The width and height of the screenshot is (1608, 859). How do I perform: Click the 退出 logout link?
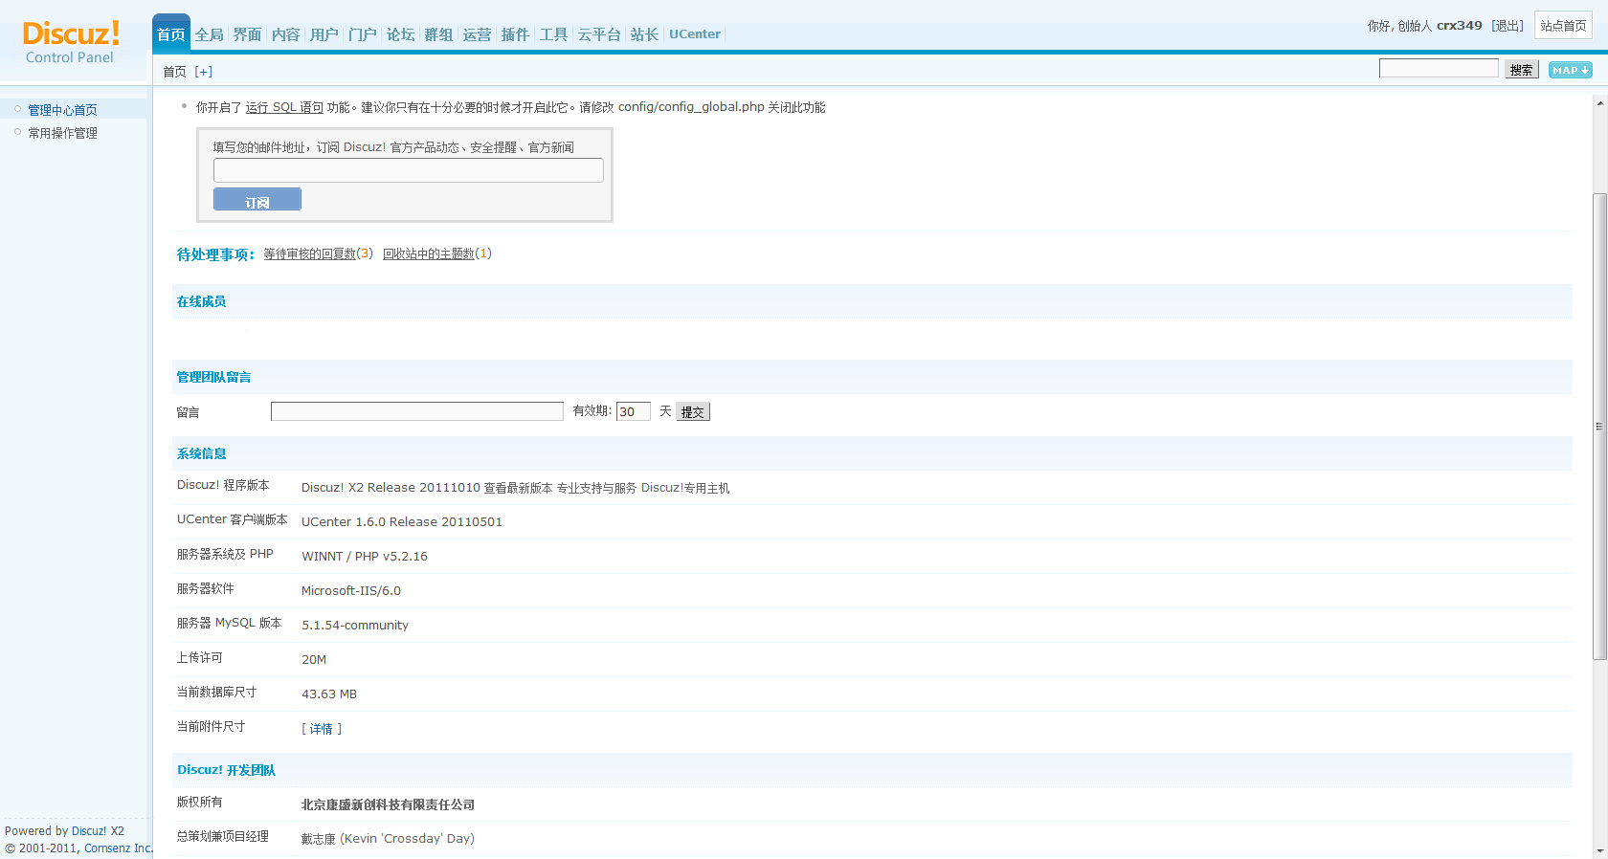pyautogui.click(x=1507, y=26)
